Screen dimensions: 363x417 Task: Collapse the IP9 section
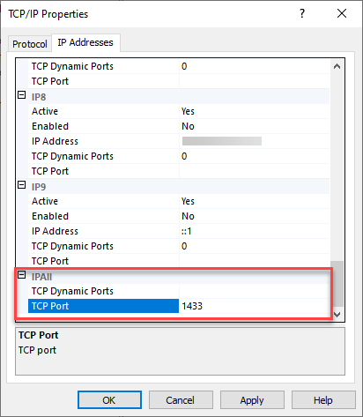coord(22,185)
